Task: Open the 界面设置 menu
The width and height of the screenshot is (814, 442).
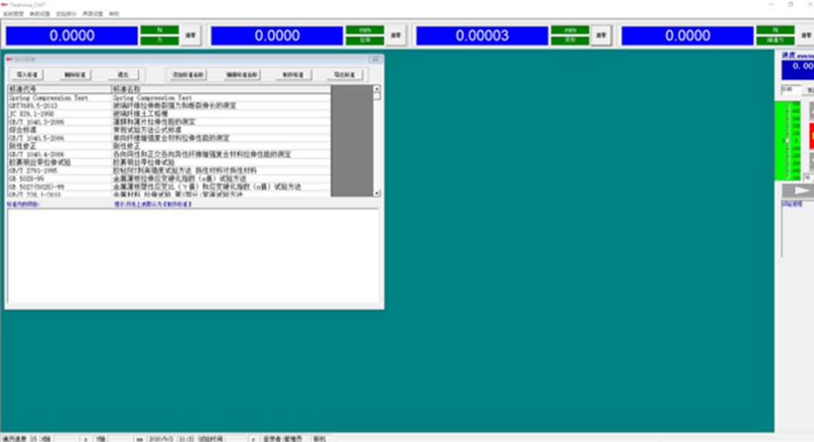Action: pyautogui.click(x=92, y=14)
